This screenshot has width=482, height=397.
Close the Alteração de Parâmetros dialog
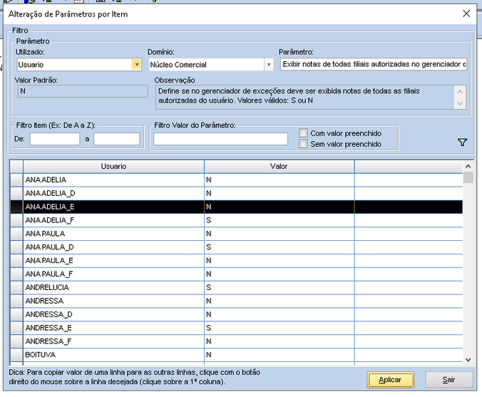pos(466,14)
